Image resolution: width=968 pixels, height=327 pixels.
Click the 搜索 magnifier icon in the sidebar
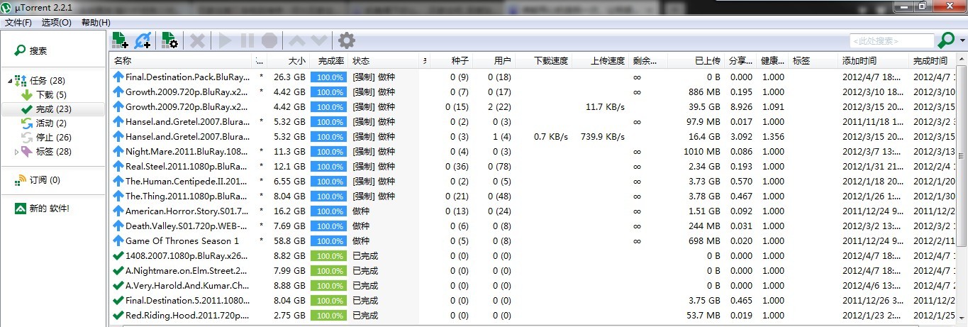click(21, 51)
